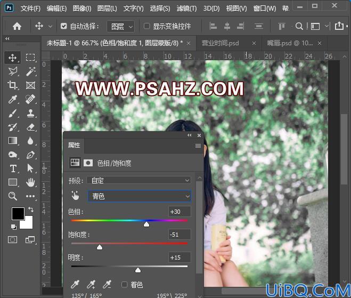351x298 pixels.
Task: Select the subtract-from-sample eyedropper
Action: (107, 284)
